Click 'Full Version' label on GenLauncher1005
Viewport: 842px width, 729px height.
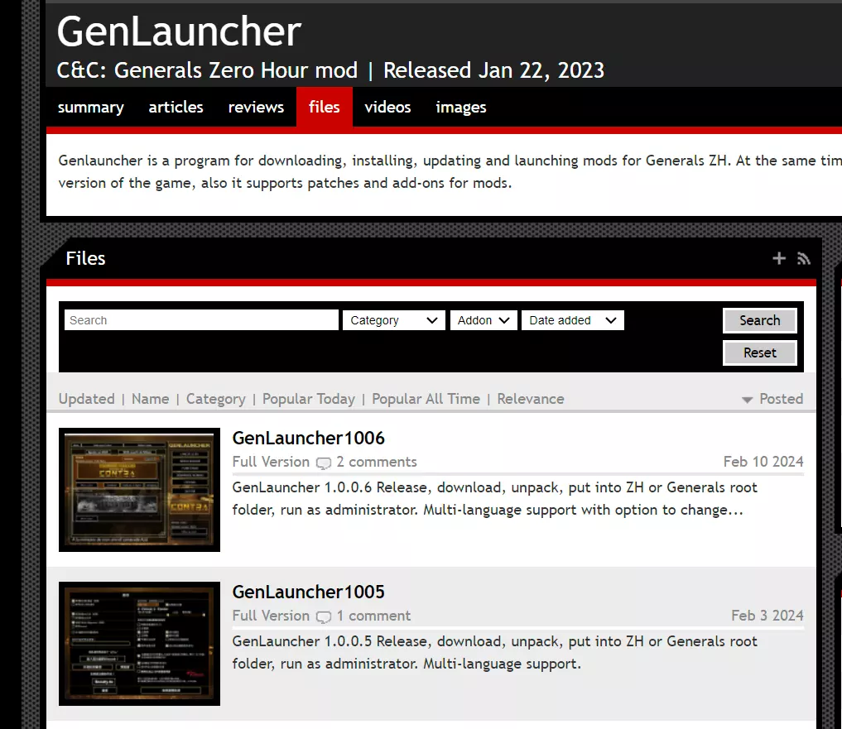click(x=271, y=616)
